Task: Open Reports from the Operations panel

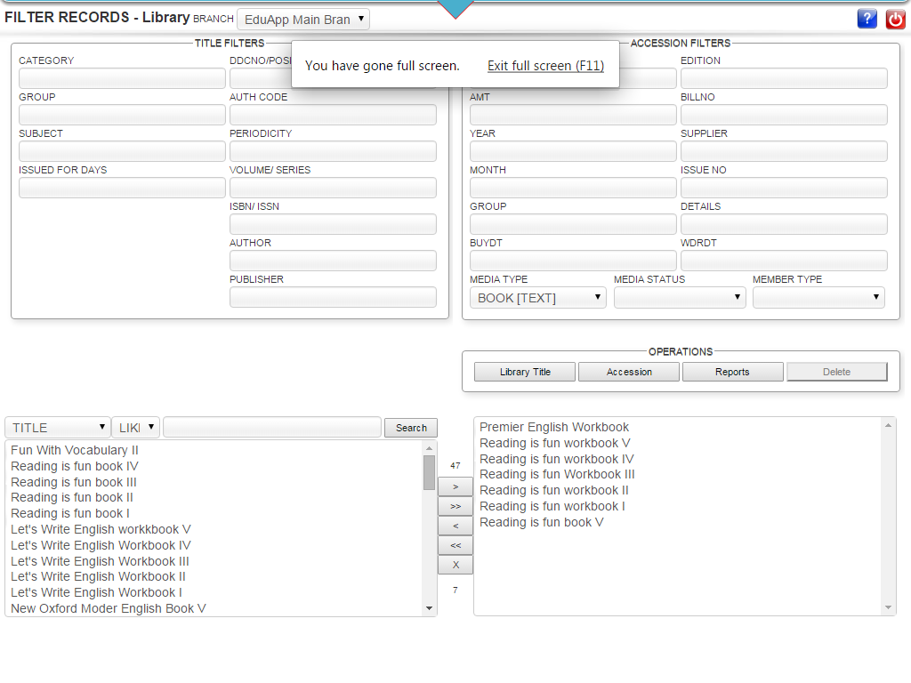Action: click(732, 371)
